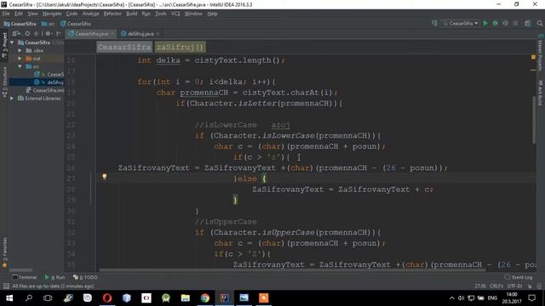Click the horizontal editor scrollbar
The width and height of the screenshot is (545, 306).
pos(292,270)
